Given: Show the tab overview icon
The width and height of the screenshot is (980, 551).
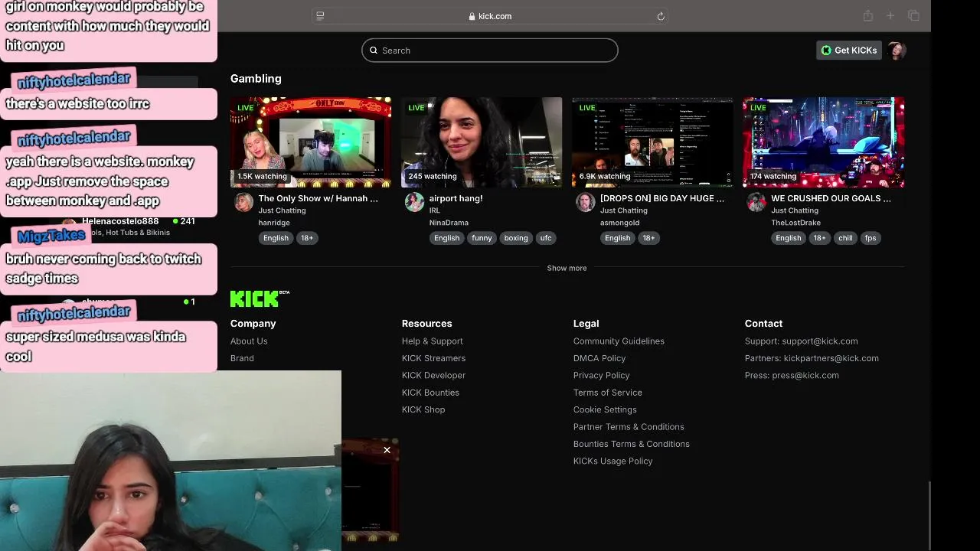Looking at the screenshot, I should pyautogui.click(x=913, y=16).
